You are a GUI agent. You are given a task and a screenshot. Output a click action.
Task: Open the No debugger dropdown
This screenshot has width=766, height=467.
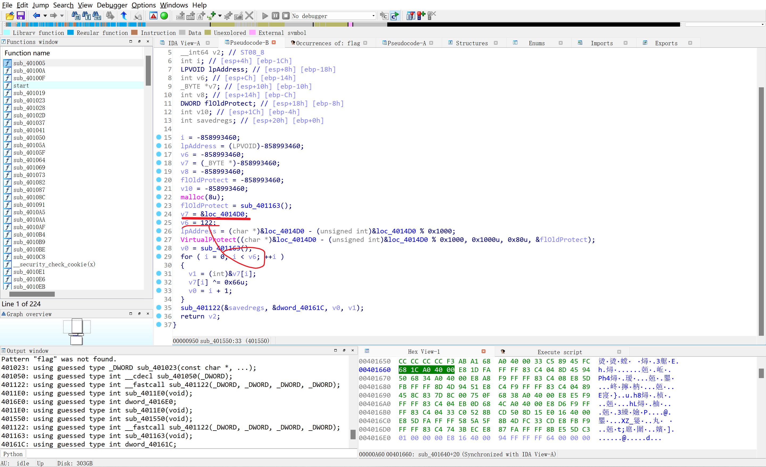point(373,16)
